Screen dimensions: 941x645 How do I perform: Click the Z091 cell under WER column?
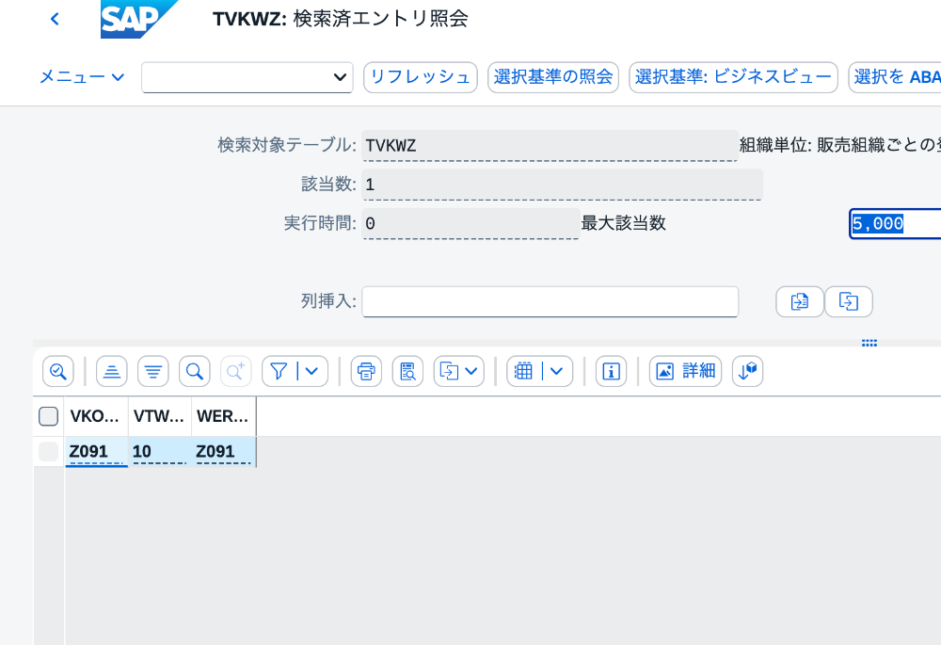click(223, 452)
